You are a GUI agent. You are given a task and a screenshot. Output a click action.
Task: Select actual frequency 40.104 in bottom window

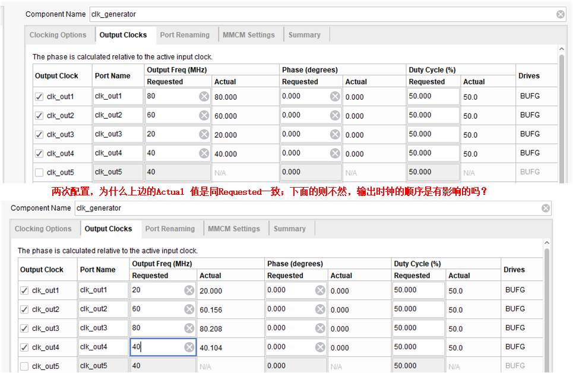[211, 348]
